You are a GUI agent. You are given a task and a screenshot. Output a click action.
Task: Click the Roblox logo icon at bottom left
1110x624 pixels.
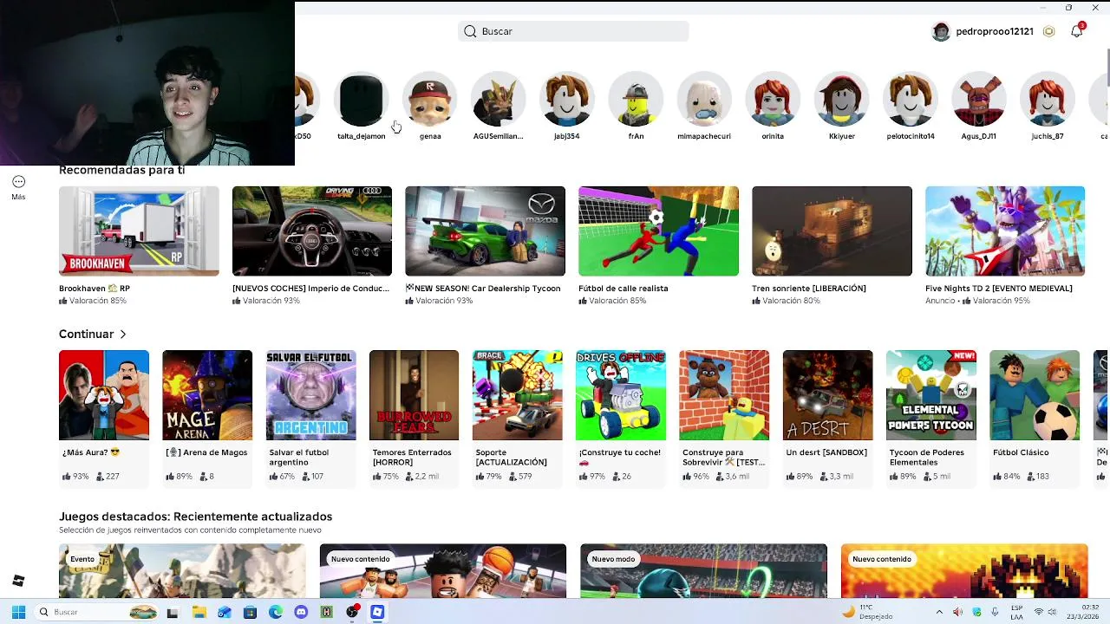[18, 581]
